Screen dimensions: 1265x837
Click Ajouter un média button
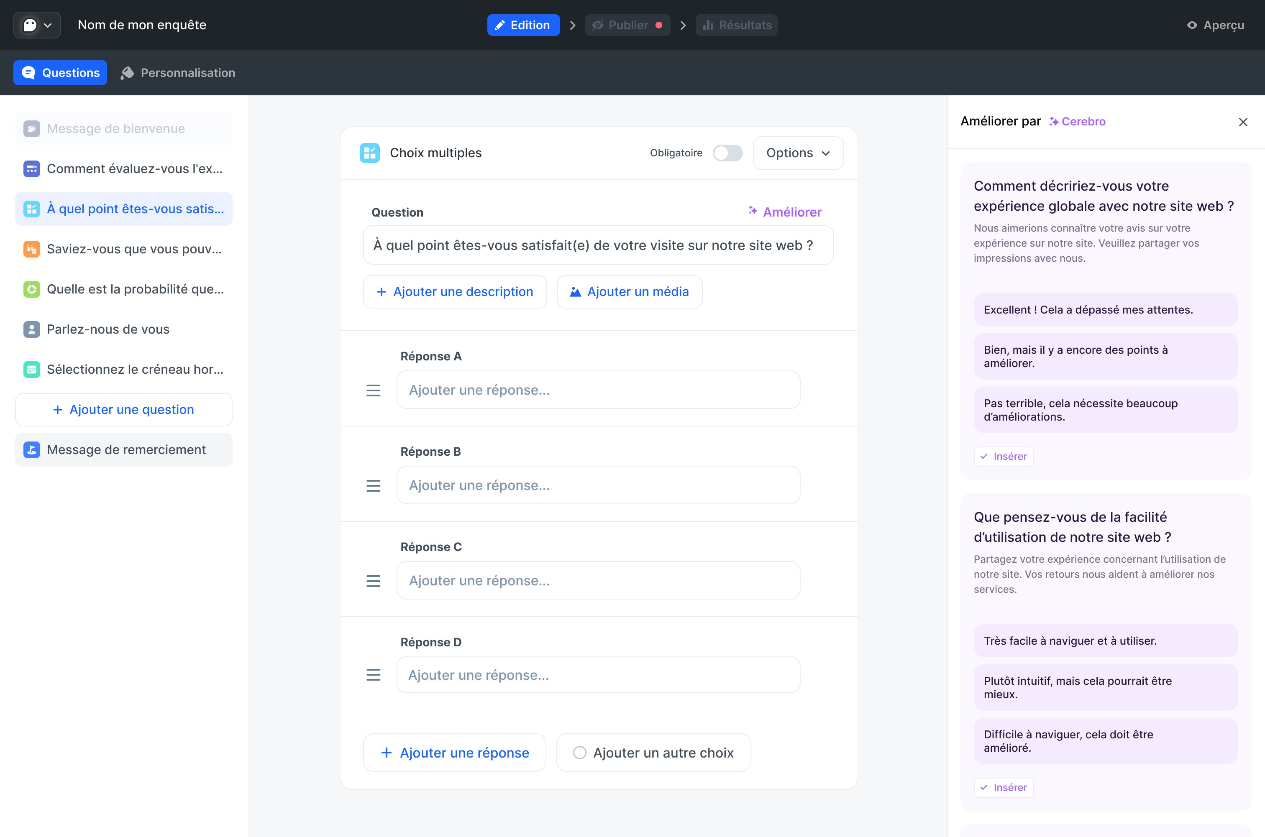coord(630,291)
